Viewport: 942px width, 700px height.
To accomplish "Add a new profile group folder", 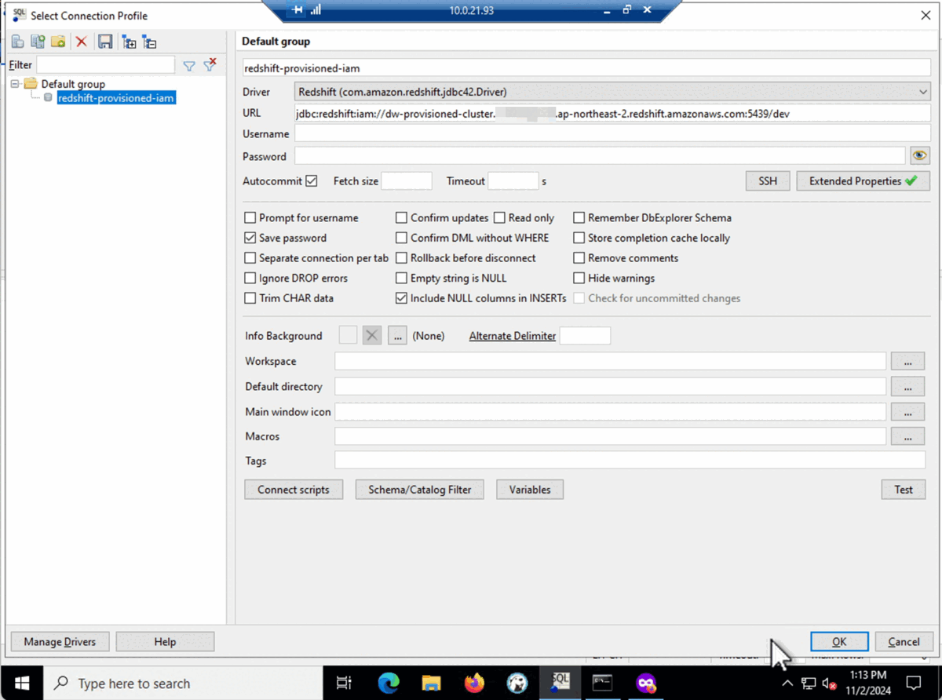I will pos(57,42).
